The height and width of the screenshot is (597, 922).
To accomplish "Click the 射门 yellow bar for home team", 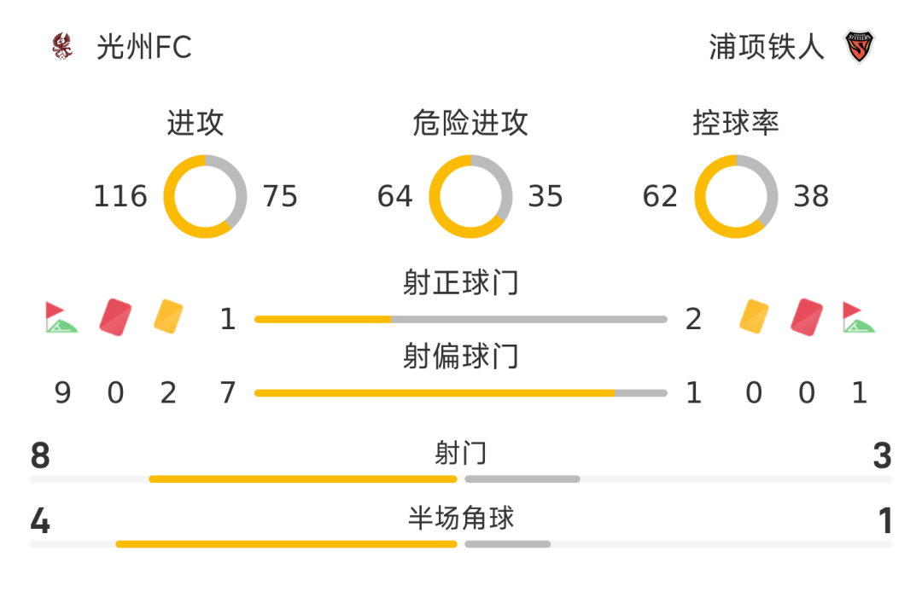I will coord(303,479).
